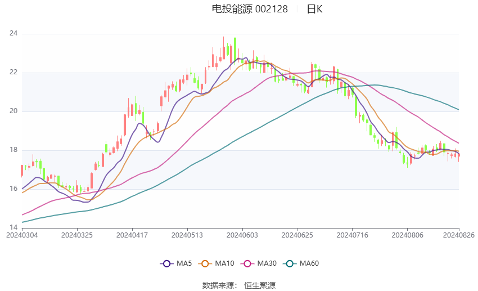478x291 pixels.
Task: Click the chart title 电投能源 002128
Action: [x=250, y=9]
